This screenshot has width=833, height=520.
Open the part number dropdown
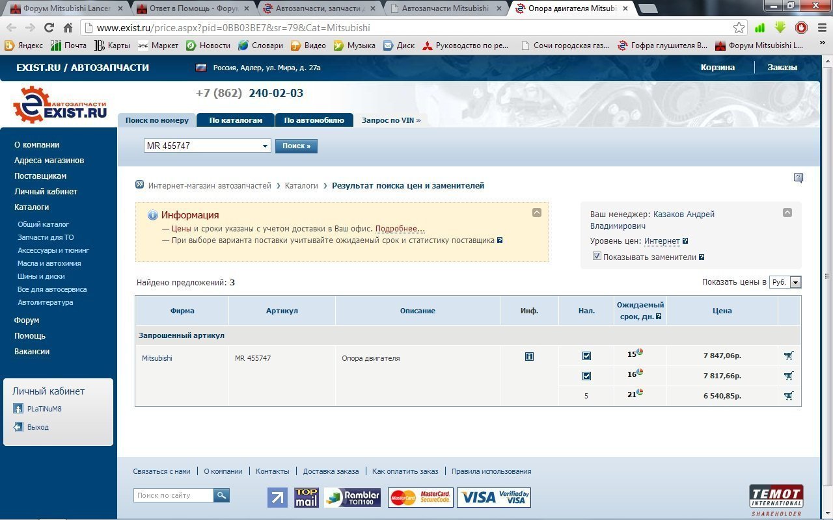coord(265,146)
